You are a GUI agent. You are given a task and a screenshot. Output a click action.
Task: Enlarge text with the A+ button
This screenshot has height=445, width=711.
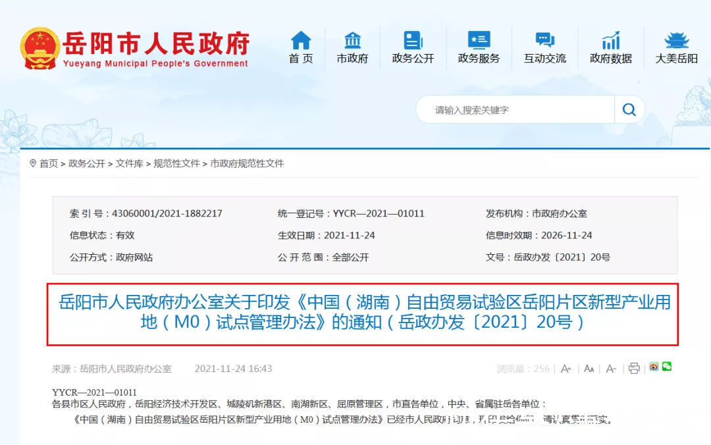(566, 369)
